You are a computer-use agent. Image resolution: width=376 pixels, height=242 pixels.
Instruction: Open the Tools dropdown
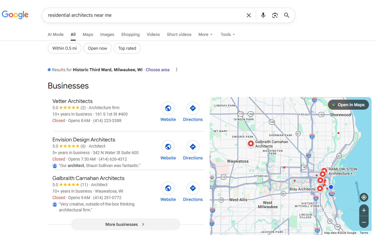228,34
